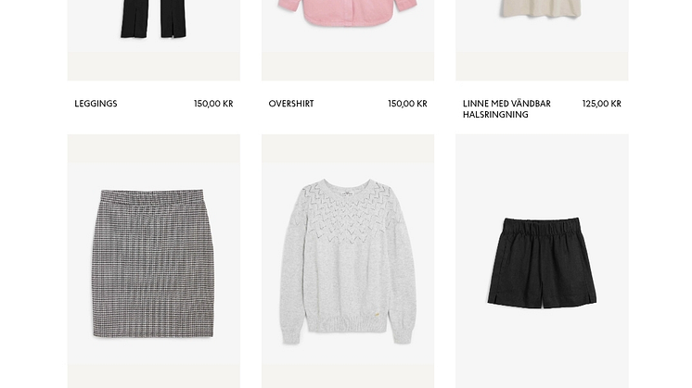Click the LEGGINGS product title
This screenshot has width=692, height=388.
96,104
